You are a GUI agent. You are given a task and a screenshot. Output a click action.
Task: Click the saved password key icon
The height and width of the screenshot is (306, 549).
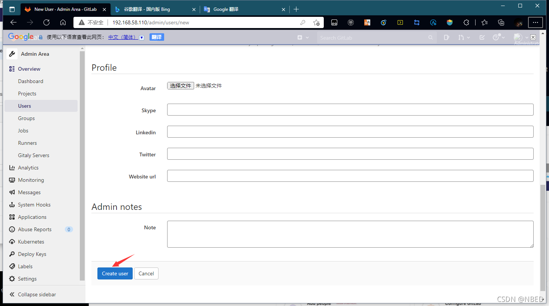303,22
